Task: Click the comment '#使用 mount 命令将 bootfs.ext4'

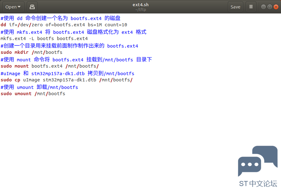Action: (x=76, y=59)
